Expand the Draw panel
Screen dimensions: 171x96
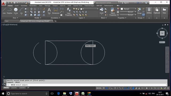point(15,18)
